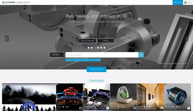This screenshot has height=111, width=193.
Task: Filter by the Virtual Reality tag
Action: coord(95,60)
